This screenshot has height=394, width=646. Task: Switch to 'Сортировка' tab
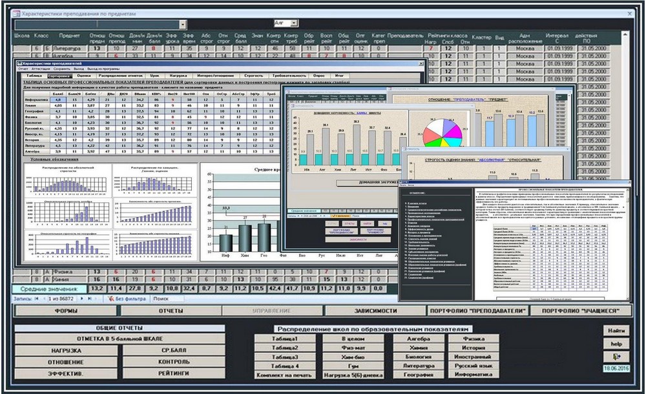click(x=59, y=76)
